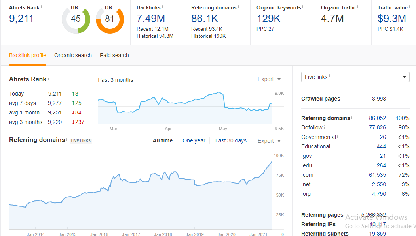Select the All time range option
This screenshot has height=236, width=416.
pos(163,140)
